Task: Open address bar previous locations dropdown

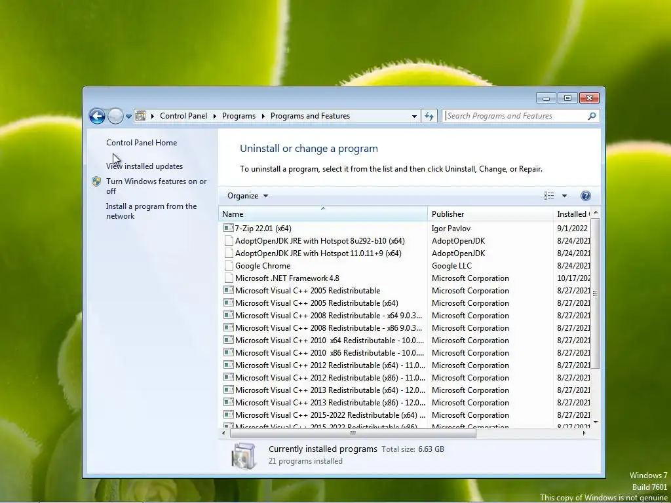Action: [414, 117]
